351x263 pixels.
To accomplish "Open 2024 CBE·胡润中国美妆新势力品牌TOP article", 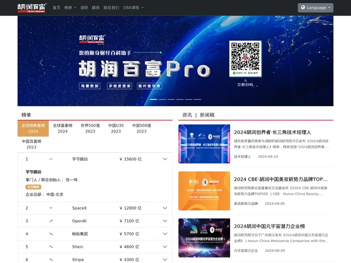I will (x=281, y=179).
